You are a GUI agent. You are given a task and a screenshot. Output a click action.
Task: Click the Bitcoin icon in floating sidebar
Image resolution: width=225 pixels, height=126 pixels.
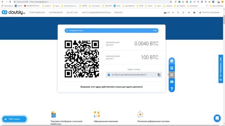point(172,61)
